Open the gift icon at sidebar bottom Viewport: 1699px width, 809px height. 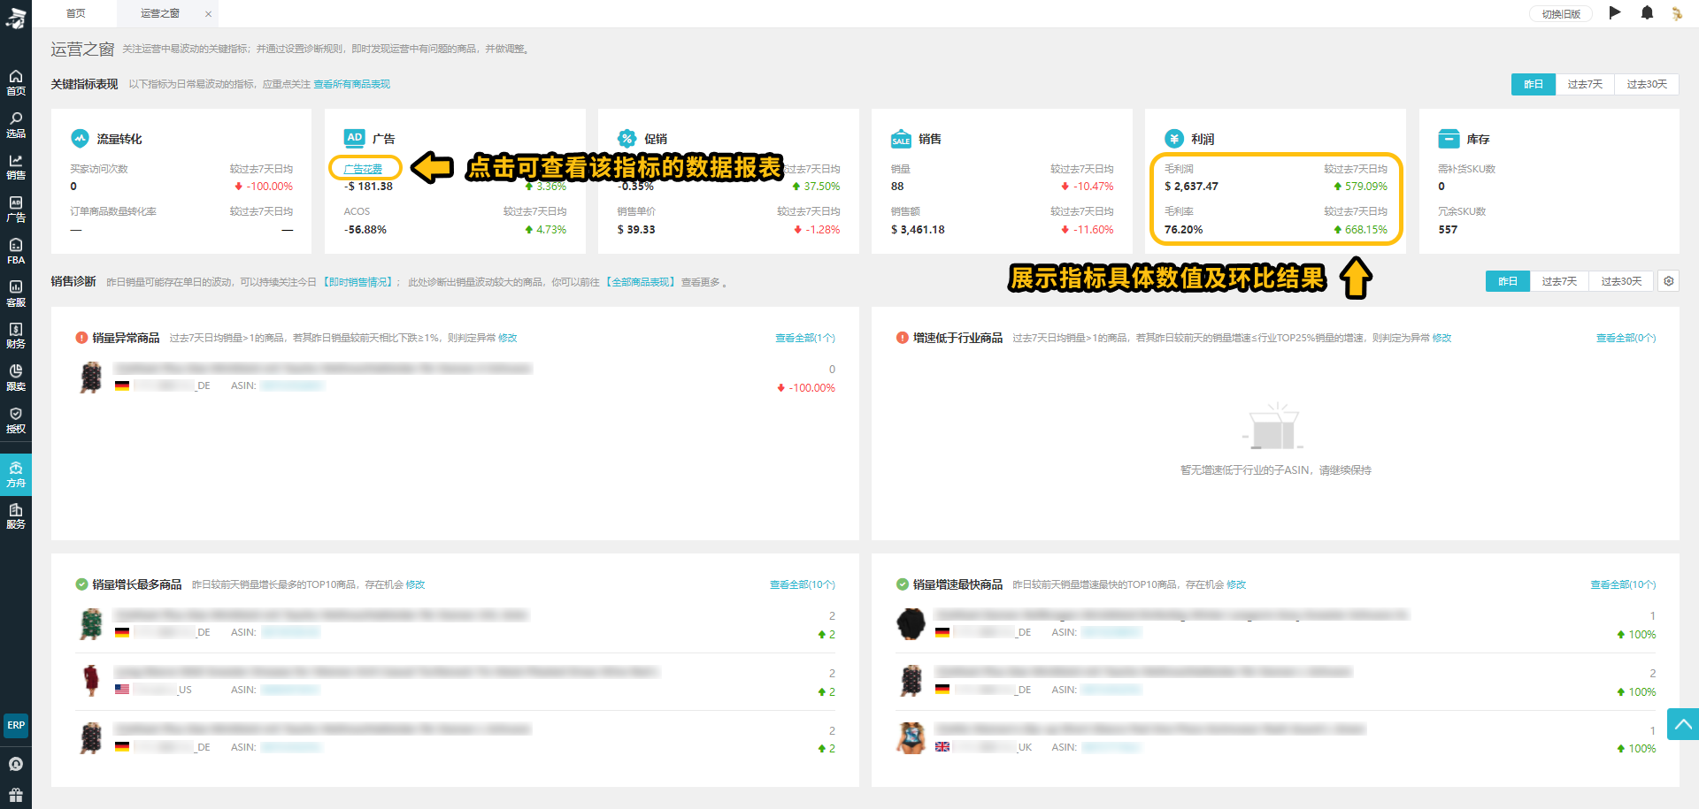tap(16, 794)
